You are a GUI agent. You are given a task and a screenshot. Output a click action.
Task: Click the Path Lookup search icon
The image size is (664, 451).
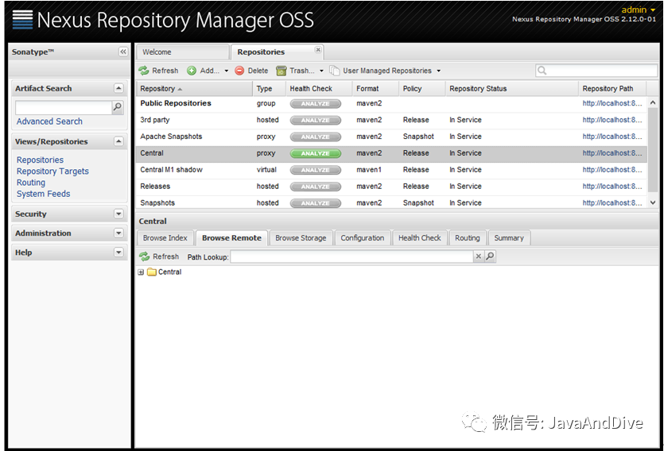coord(490,257)
